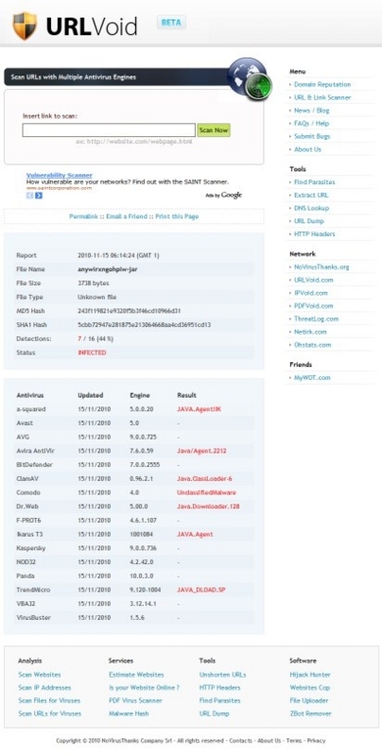
Task: Open News / Blog menu item
Action: click(312, 111)
